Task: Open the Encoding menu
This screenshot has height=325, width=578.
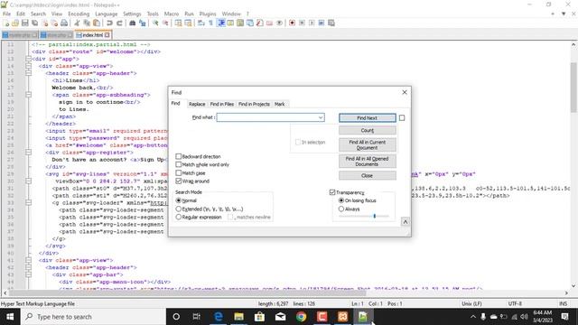Action: [79, 14]
